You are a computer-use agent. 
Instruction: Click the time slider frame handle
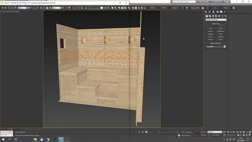(x=10, y=129)
